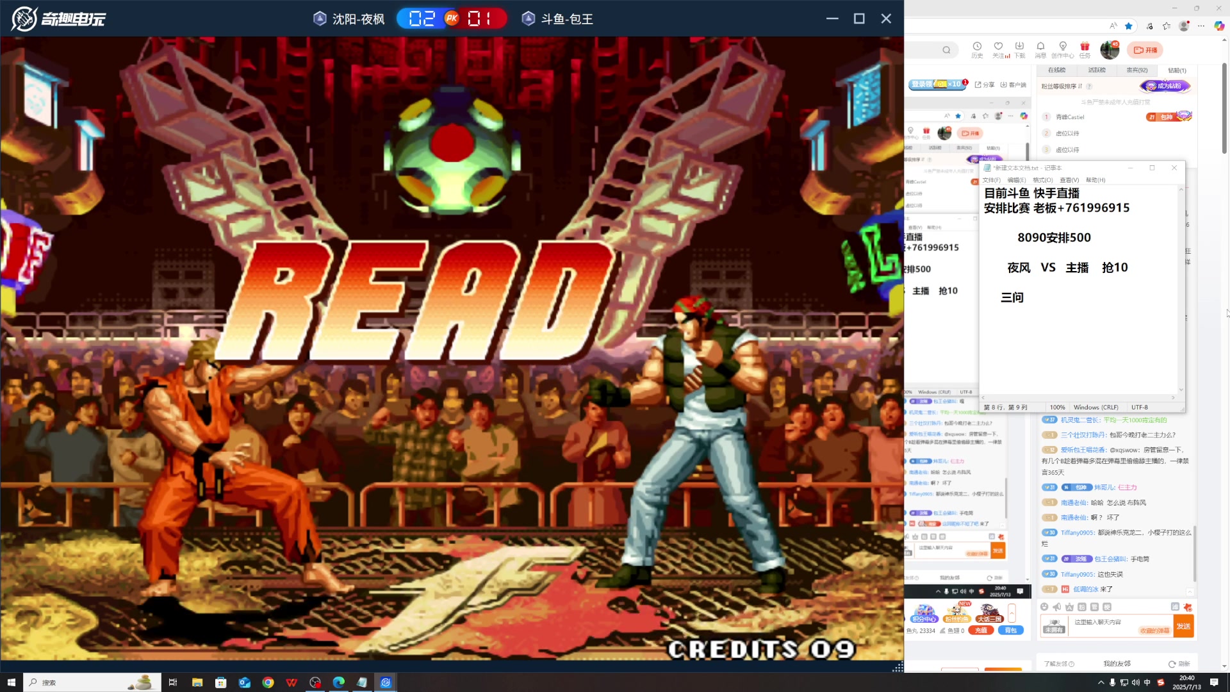This screenshot has height=692, width=1230.
Task: Open the 粉丝钓鱼 fan fishing icon
Action: click(x=957, y=613)
